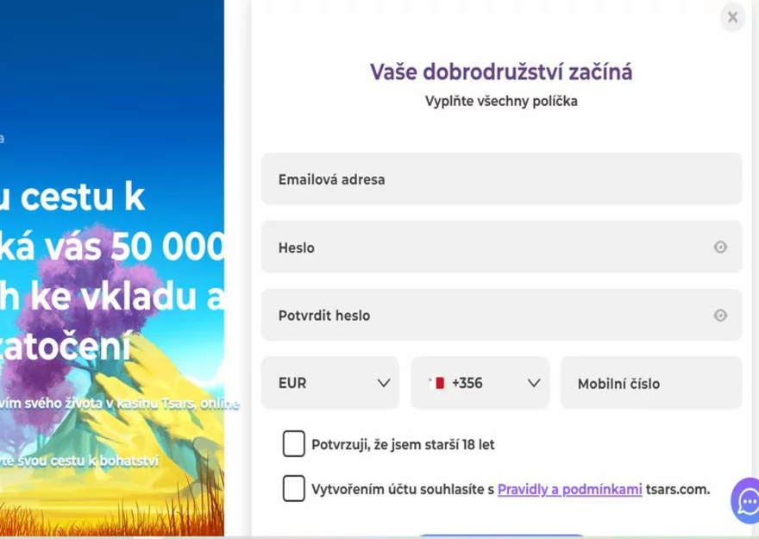Click the Malta flag icon
This screenshot has height=539, width=759.
[436, 383]
